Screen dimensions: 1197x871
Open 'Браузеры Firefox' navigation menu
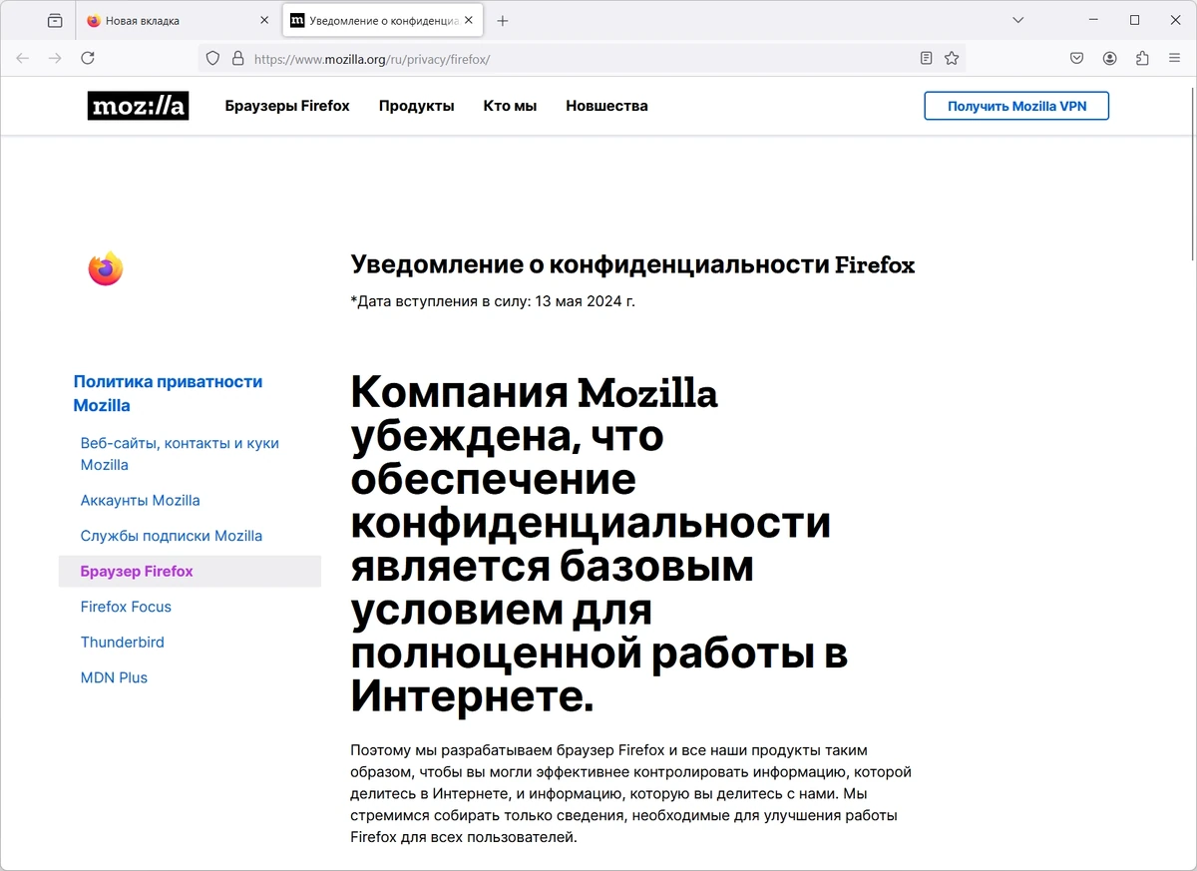[x=287, y=106]
